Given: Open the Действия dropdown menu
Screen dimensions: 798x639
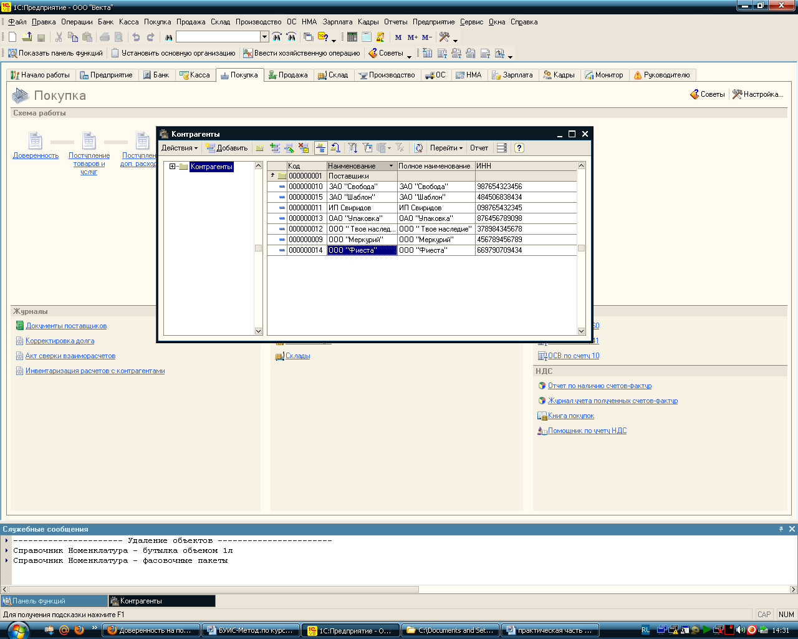Looking at the screenshot, I should point(180,148).
